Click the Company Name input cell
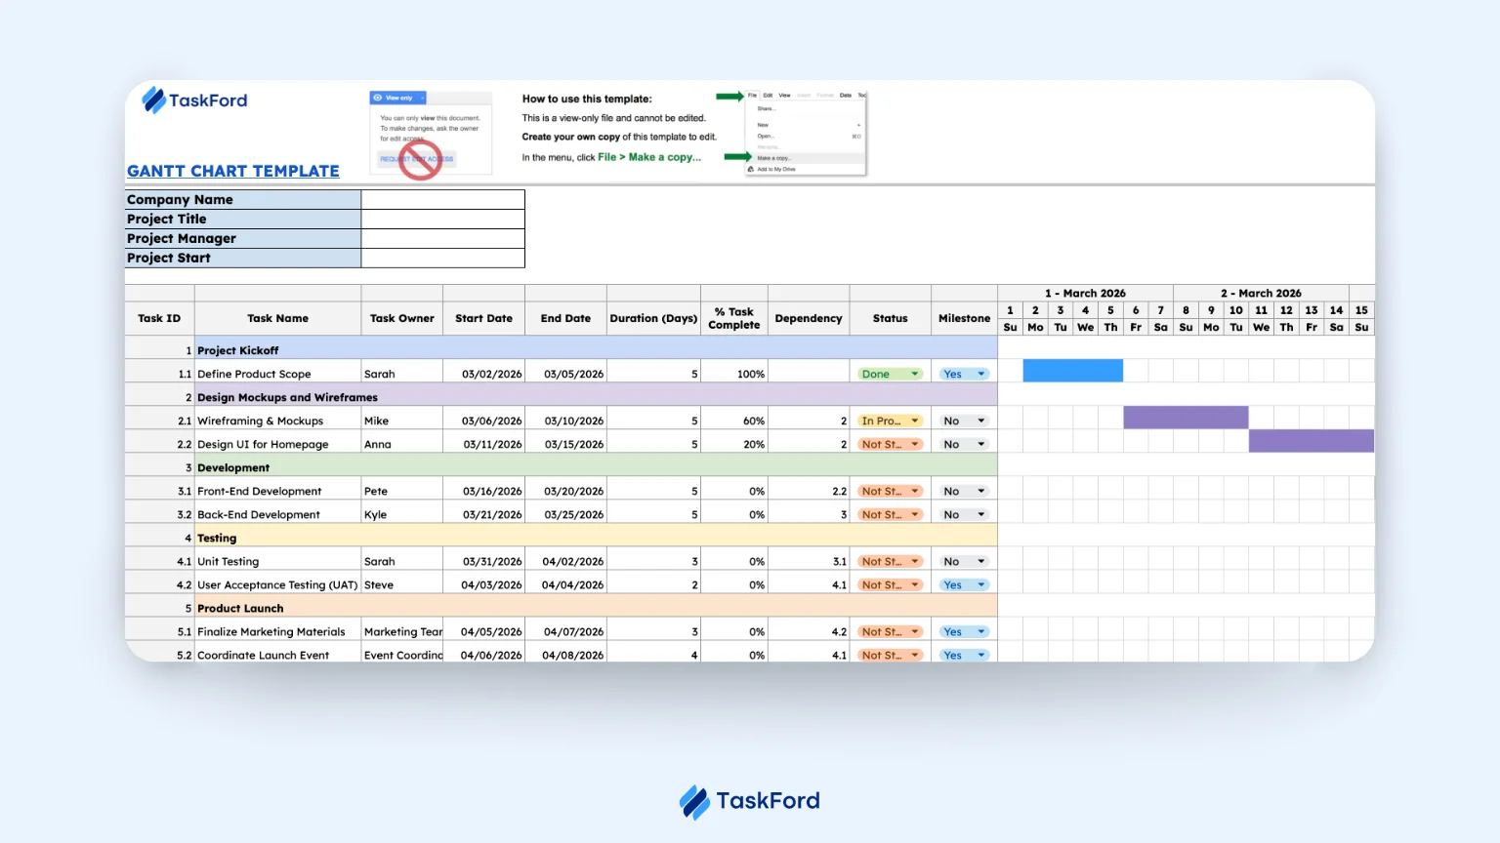Screen dimensions: 1500x843 click(442, 200)
